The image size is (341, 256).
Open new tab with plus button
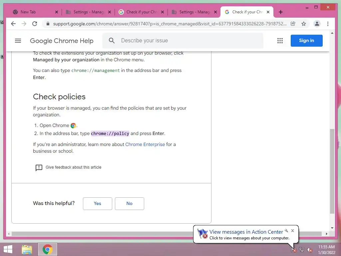coord(281,12)
